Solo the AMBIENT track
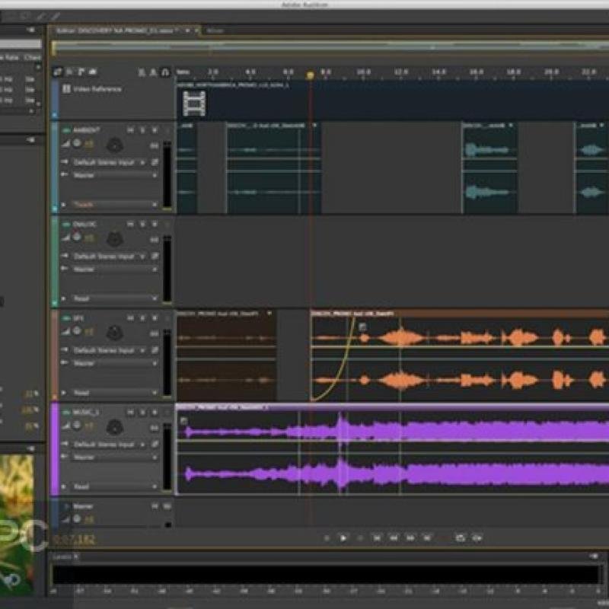This screenshot has height=609, width=609. click(142, 130)
